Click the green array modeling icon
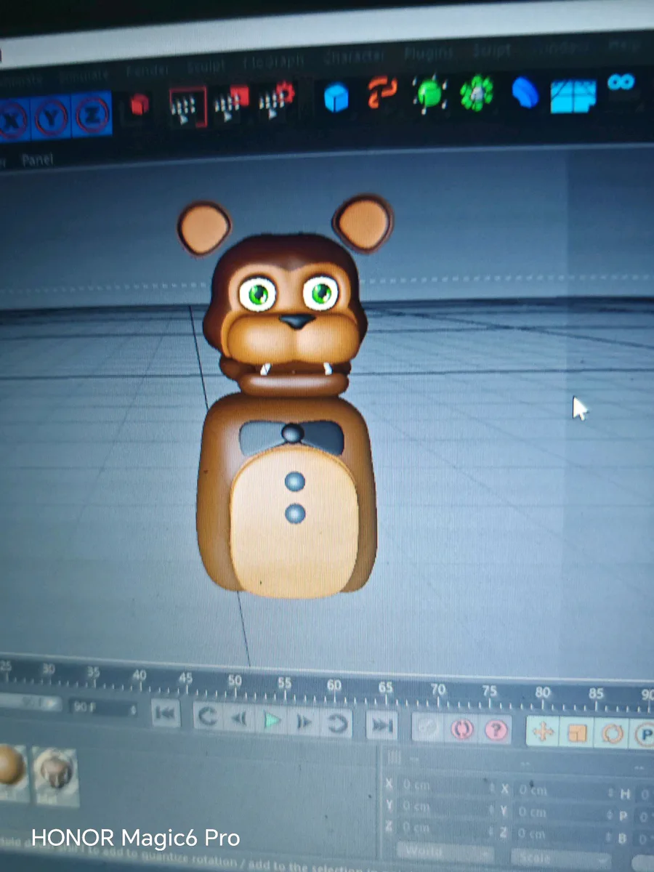The width and height of the screenshot is (654, 872). tap(477, 92)
